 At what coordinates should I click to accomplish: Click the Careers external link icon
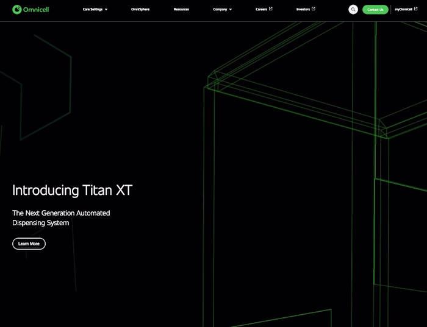click(x=270, y=9)
